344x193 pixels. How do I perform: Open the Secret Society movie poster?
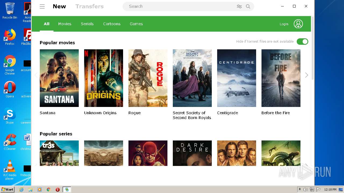coord(192,78)
